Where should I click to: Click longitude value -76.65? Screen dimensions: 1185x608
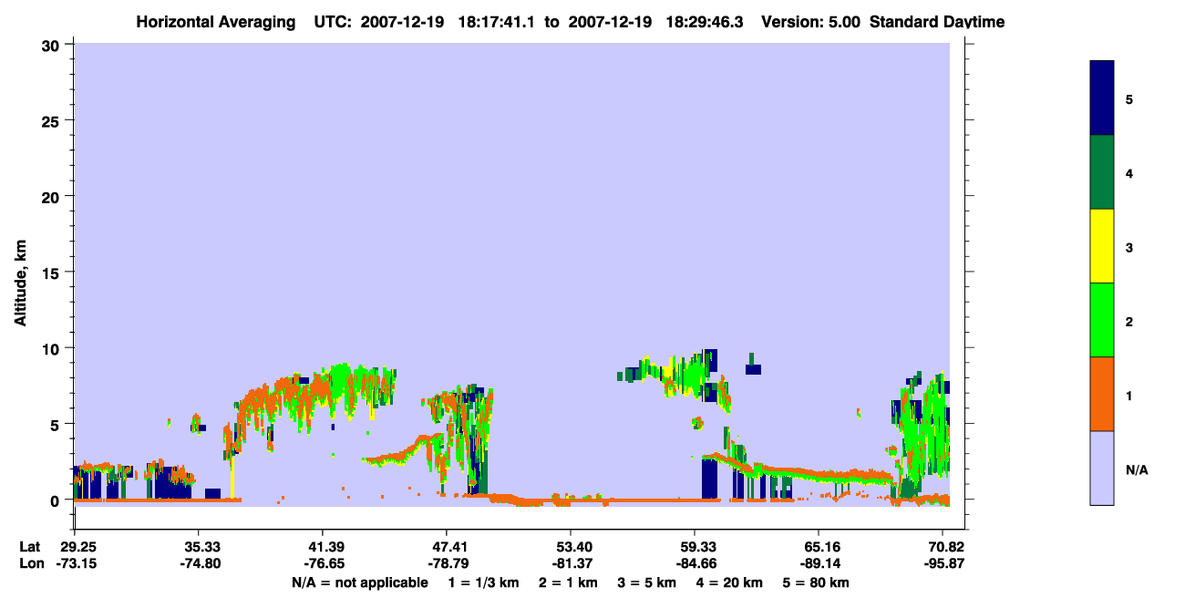[323, 564]
